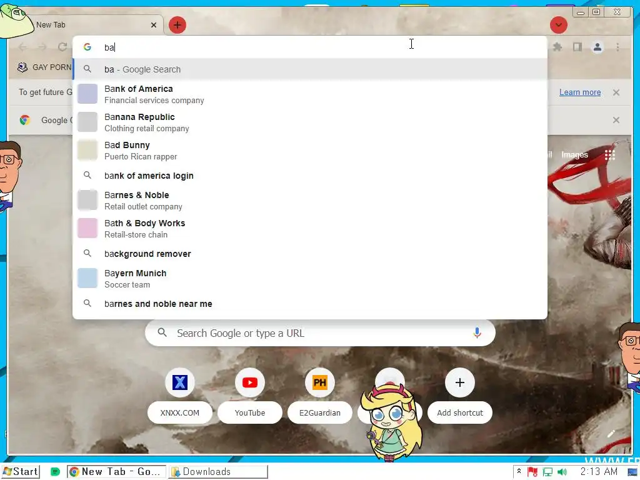
Task: Open the Start menu
Action: point(21,472)
